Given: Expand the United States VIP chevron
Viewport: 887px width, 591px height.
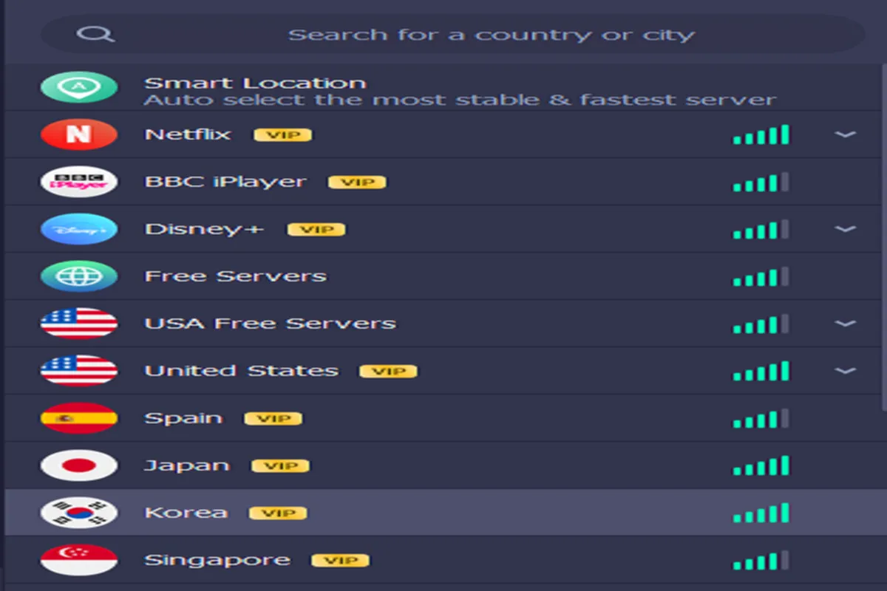Looking at the screenshot, I should pyautogui.click(x=845, y=371).
